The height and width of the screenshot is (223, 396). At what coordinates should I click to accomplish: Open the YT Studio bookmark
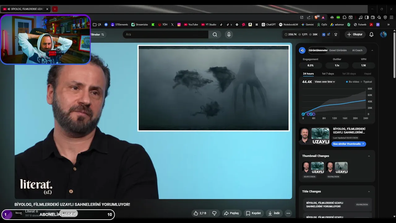(x=209, y=24)
